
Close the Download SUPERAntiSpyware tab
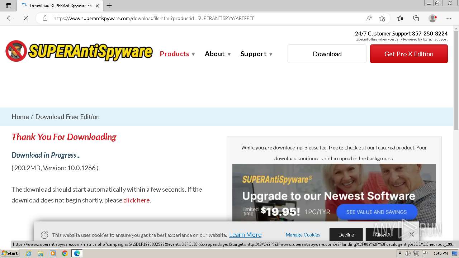[97, 6]
